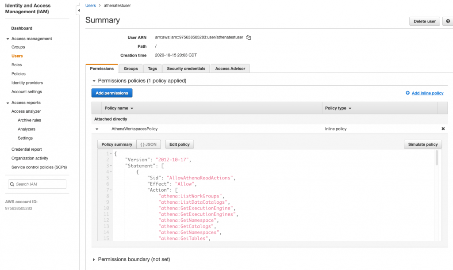Open Dashboard in the sidebar
453x270 pixels.
(x=22, y=28)
